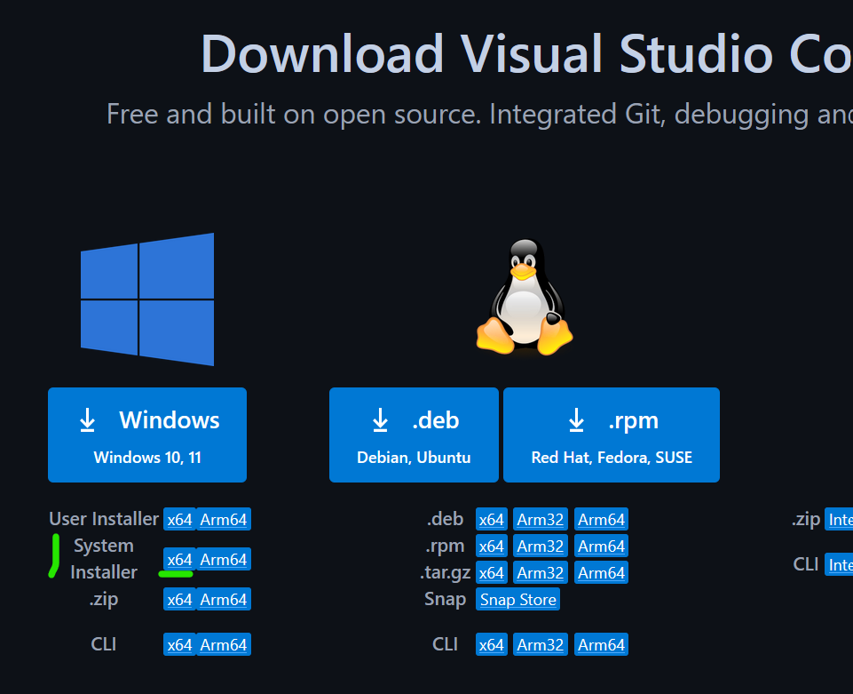Image resolution: width=853 pixels, height=694 pixels.
Task: Download the .deb Debian, Ubuntu package
Action: click(x=414, y=435)
